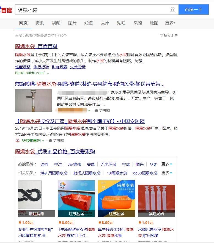Expand the arrow beside 华强智慧网
Screen dimensions: 214x243
point(43,141)
